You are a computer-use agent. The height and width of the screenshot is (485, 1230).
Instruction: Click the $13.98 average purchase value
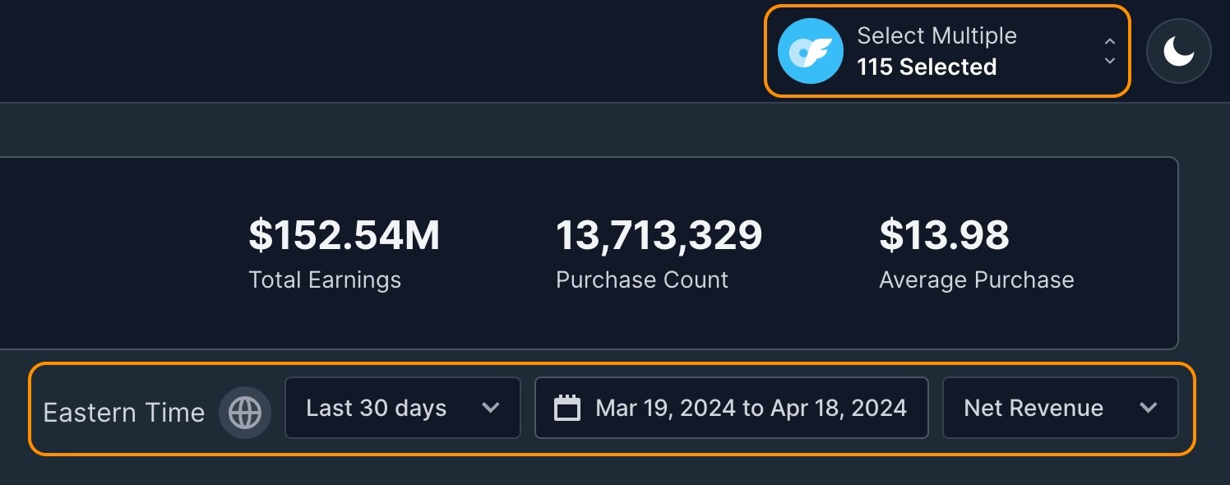pos(944,235)
